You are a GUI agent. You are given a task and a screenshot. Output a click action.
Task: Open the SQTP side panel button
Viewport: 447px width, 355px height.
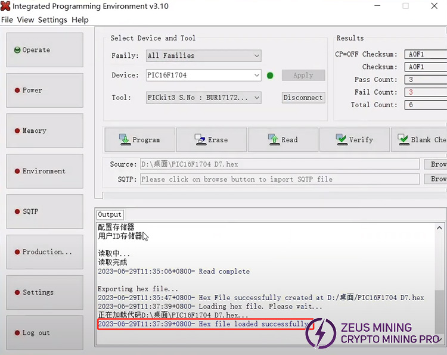tap(45, 211)
